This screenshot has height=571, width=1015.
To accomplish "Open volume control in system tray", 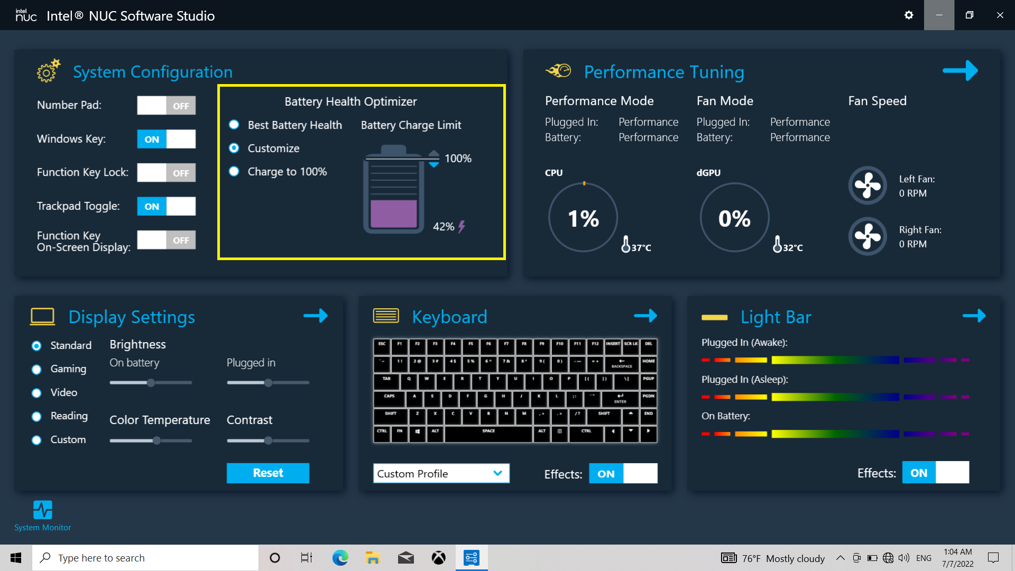I will pyautogui.click(x=904, y=558).
